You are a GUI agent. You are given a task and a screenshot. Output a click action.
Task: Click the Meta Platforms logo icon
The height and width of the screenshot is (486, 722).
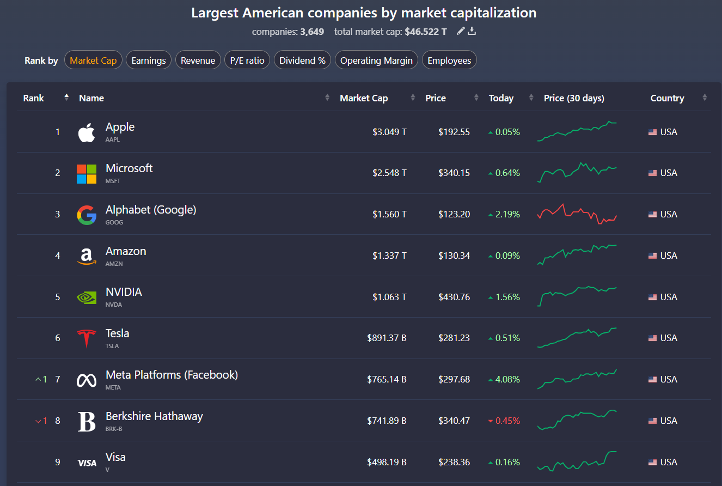coord(87,380)
